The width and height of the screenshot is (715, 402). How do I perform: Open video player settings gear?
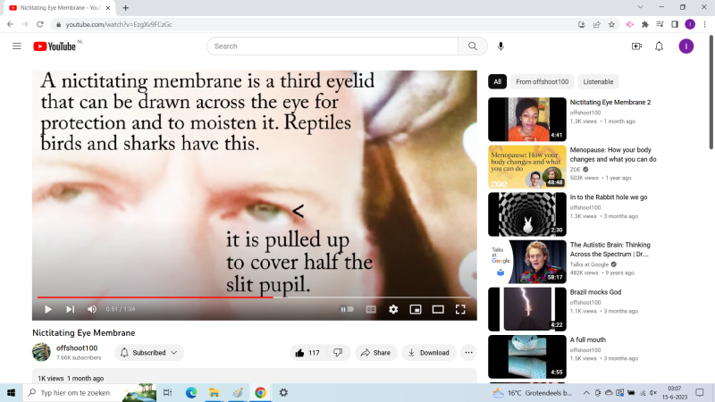393,309
